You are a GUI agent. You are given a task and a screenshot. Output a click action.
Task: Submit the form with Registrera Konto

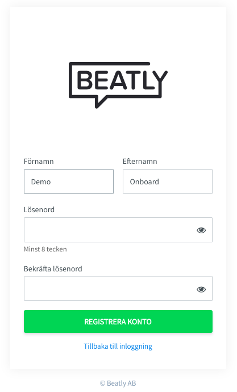[x=118, y=321]
